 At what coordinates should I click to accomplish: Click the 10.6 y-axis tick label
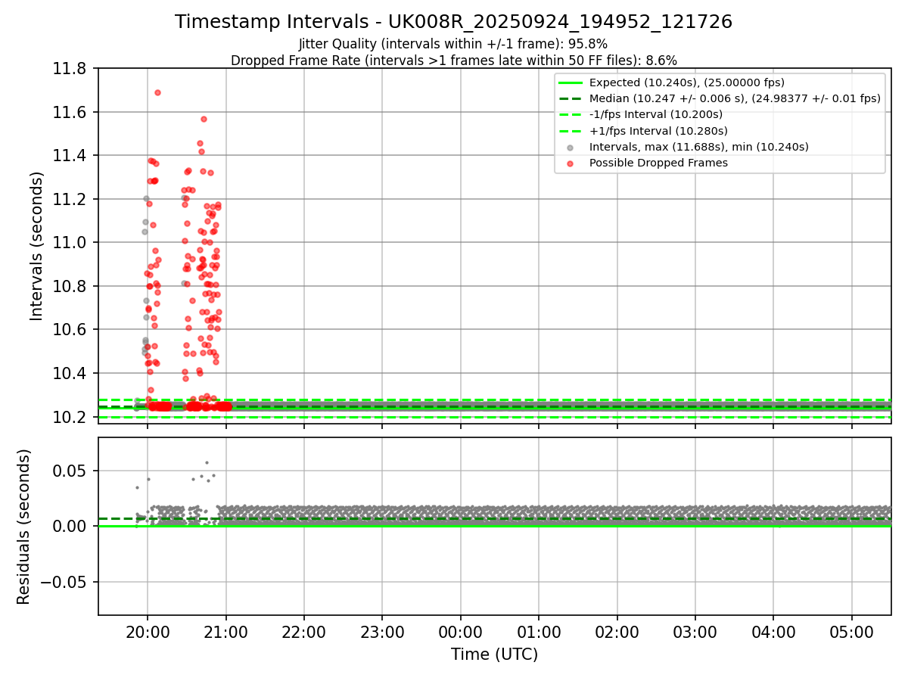(x=70, y=330)
